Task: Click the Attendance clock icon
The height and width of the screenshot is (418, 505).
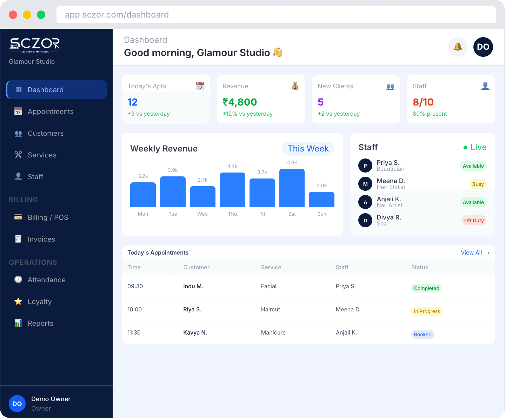Action: (18, 280)
